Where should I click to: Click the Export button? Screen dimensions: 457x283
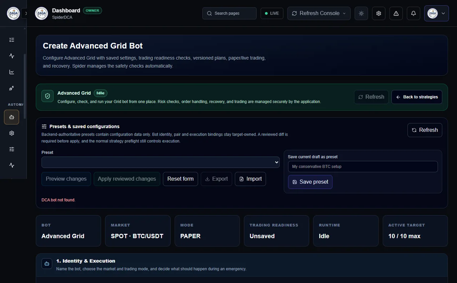tap(216, 179)
